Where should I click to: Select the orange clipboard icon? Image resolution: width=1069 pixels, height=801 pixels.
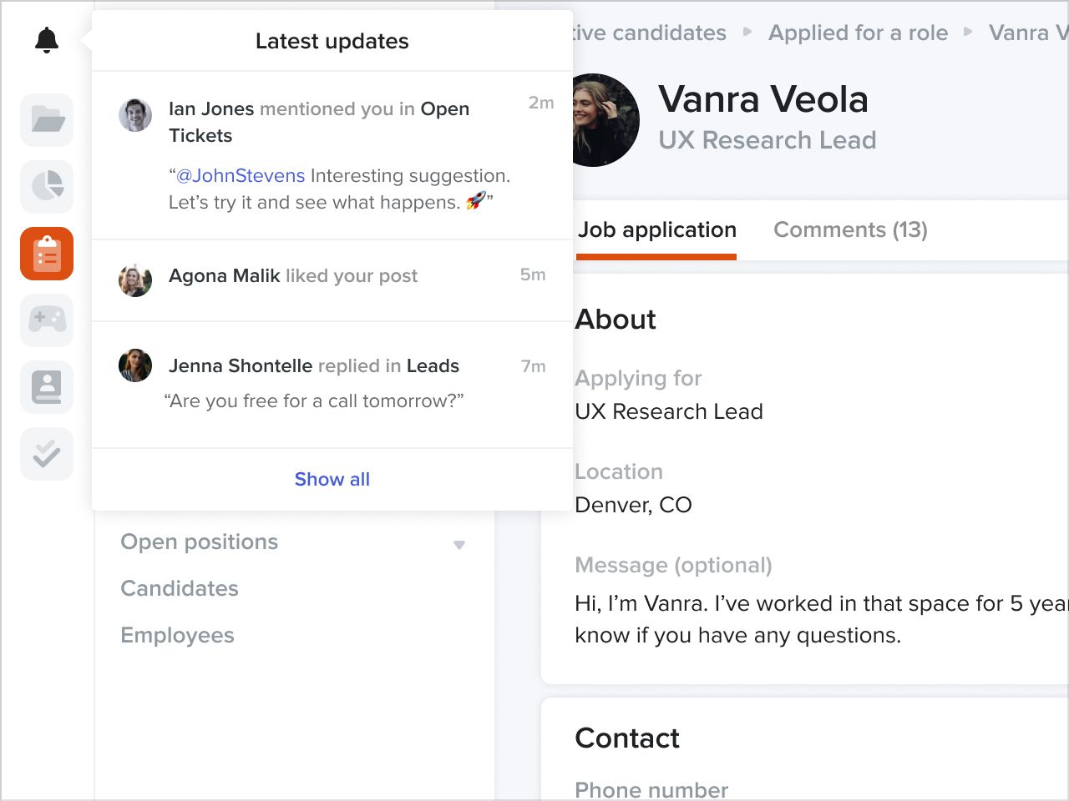(x=47, y=254)
